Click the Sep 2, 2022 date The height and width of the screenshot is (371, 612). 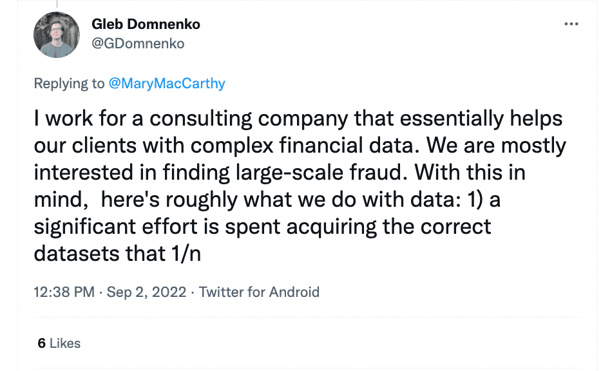(x=147, y=292)
